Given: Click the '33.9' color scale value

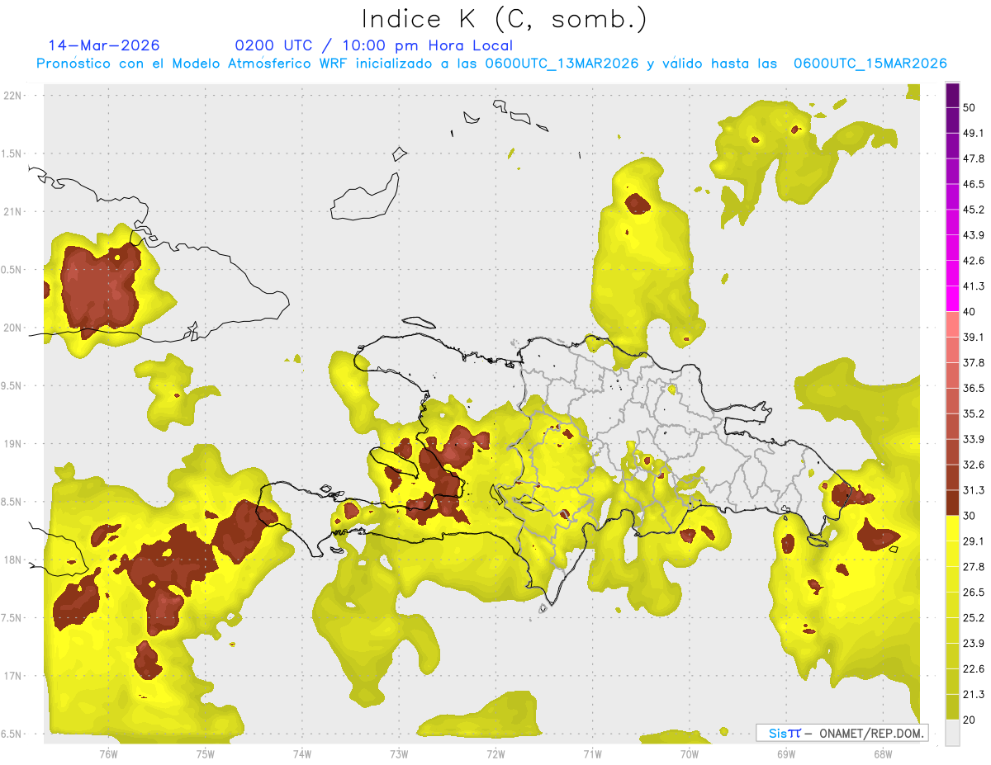Looking at the screenshot, I should (x=974, y=439).
